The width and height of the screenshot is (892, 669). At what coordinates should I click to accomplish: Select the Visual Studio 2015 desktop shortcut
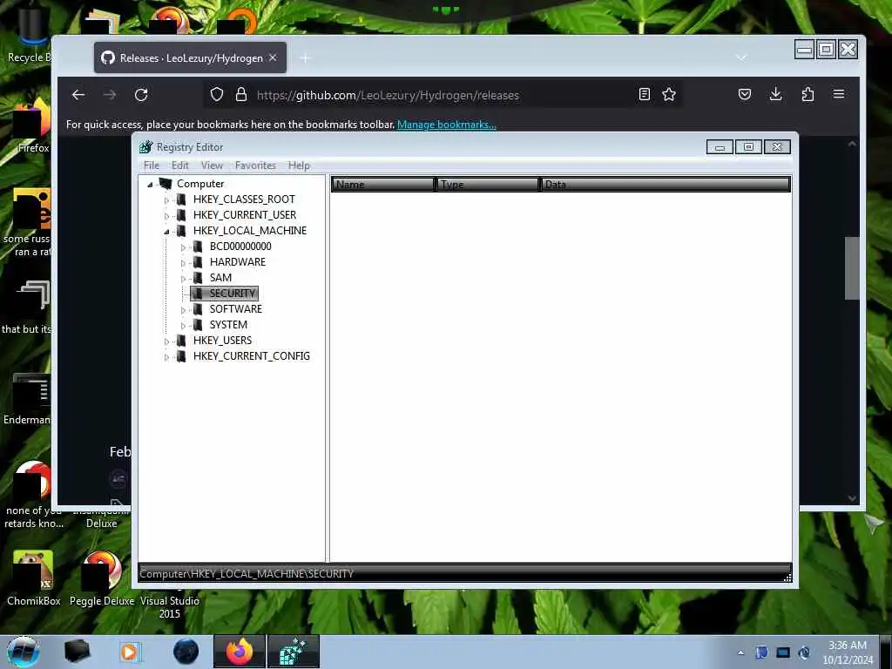click(x=170, y=607)
